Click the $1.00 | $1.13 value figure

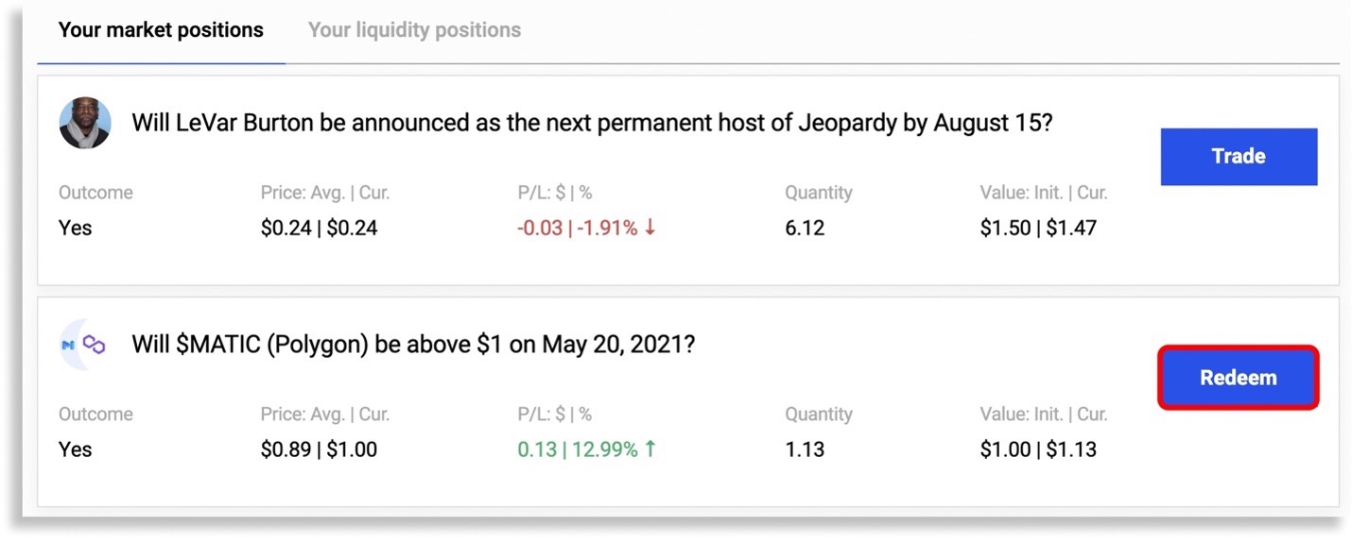1038,450
